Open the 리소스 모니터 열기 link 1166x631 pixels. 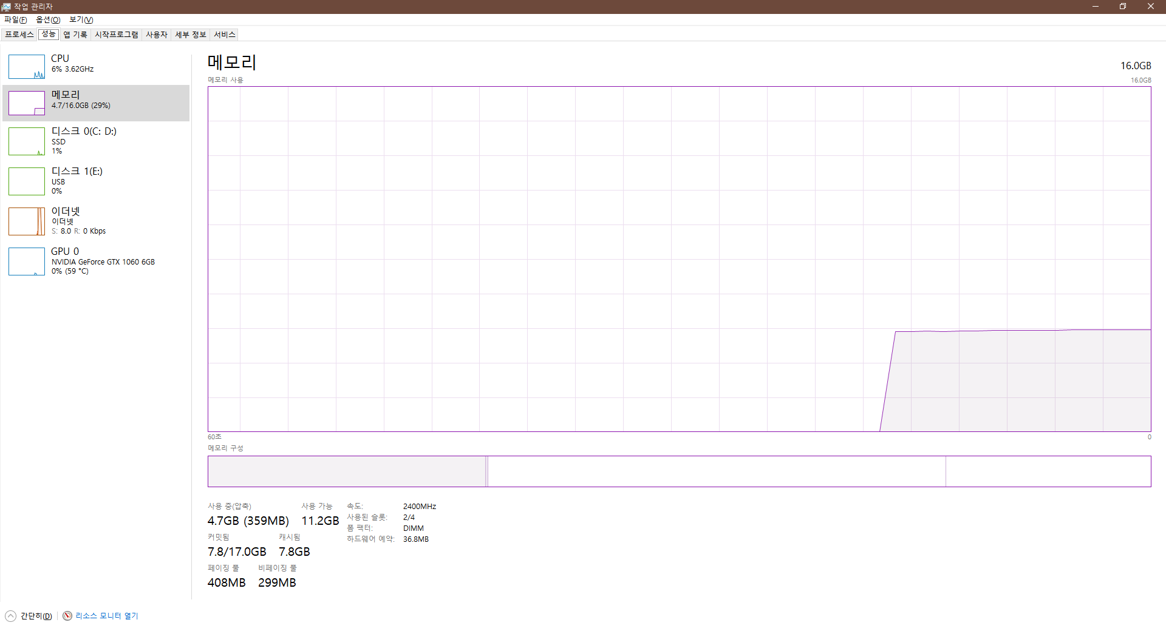click(107, 616)
